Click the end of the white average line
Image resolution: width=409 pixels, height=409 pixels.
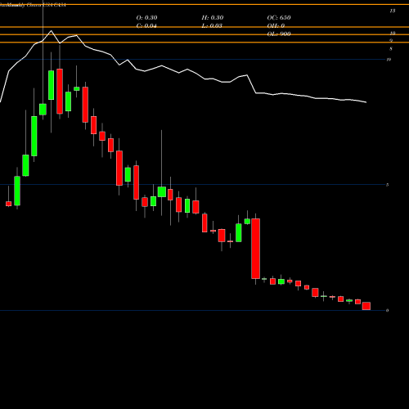coord(366,102)
